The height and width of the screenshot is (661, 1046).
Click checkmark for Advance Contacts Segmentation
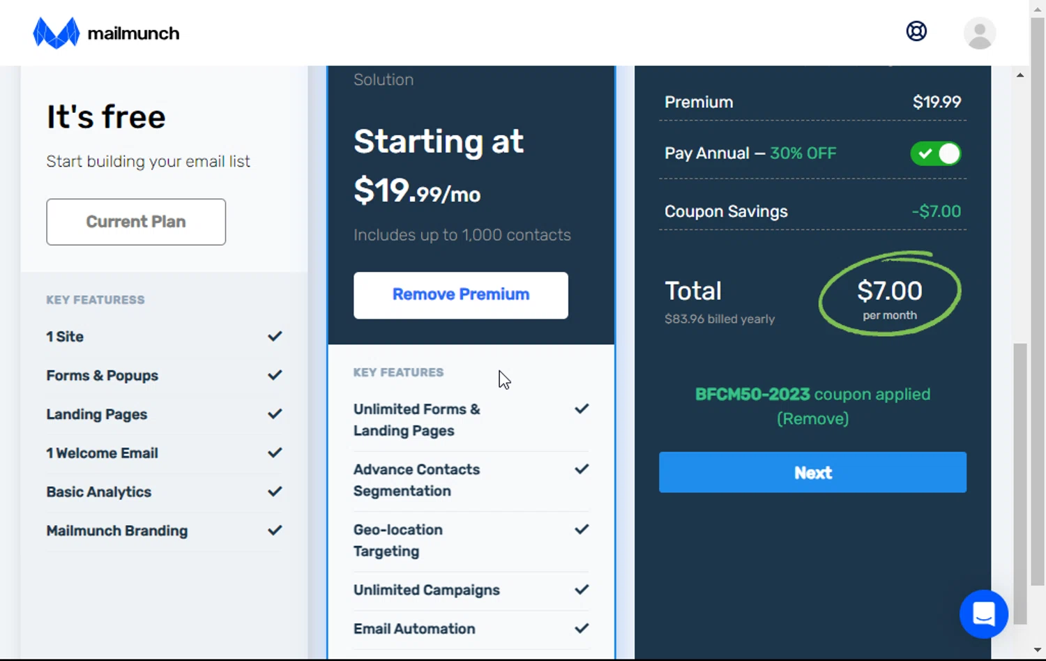point(582,469)
